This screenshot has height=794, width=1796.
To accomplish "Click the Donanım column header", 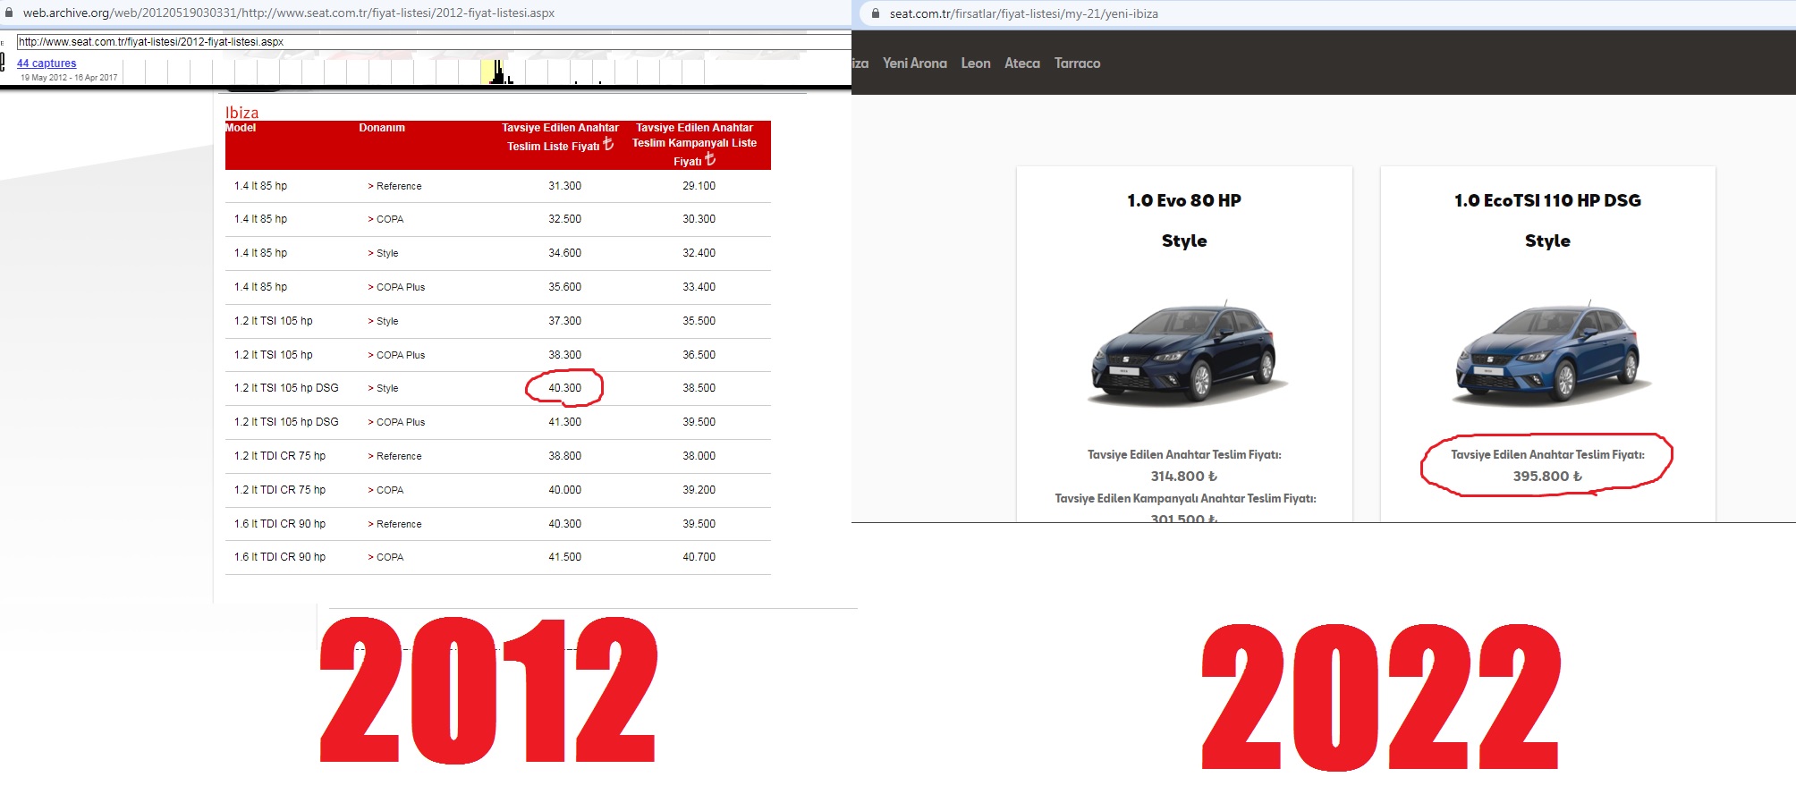I will [382, 128].
